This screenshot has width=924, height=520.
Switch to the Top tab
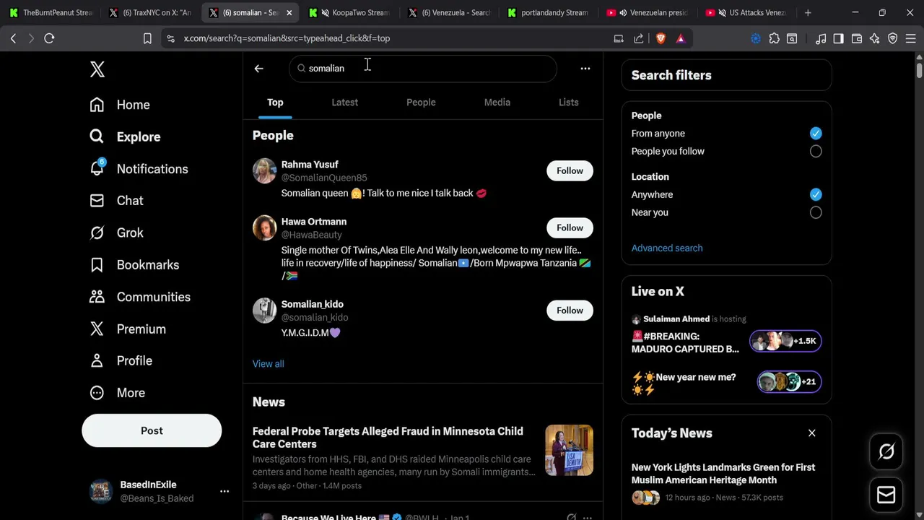click(x=275, y=103)
